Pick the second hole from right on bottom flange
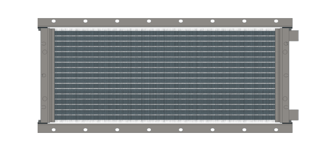Image resolution: width=336 pixels, height=151 pixels. (x=244, y=130)
